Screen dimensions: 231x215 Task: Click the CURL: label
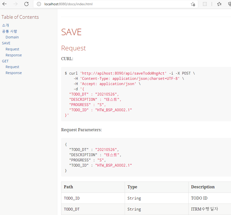tap(67, 59)
